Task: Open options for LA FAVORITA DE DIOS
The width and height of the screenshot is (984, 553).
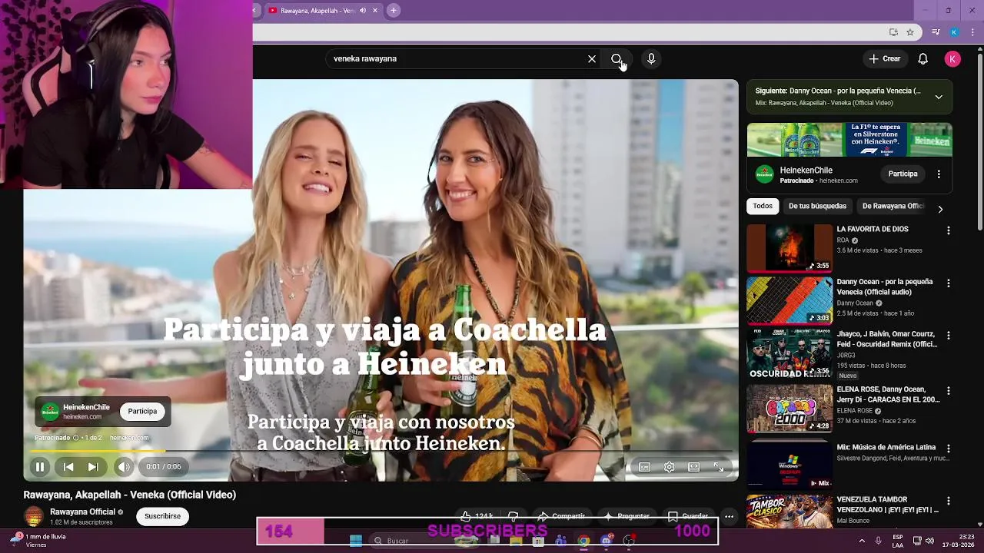Action: point(948,230)
